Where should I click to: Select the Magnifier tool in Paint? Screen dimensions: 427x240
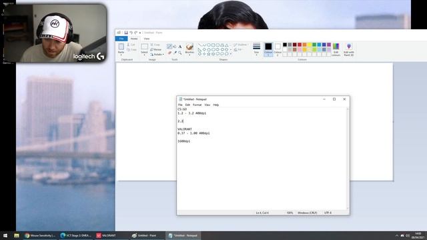coord(179,53)
